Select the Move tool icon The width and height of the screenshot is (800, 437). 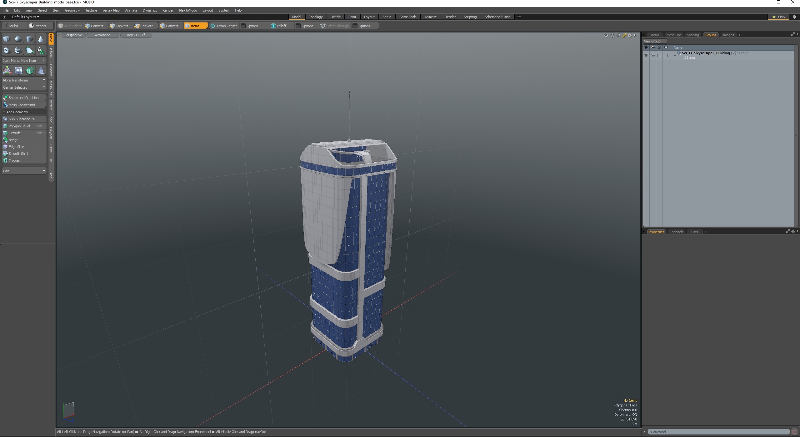coord(7,69)
